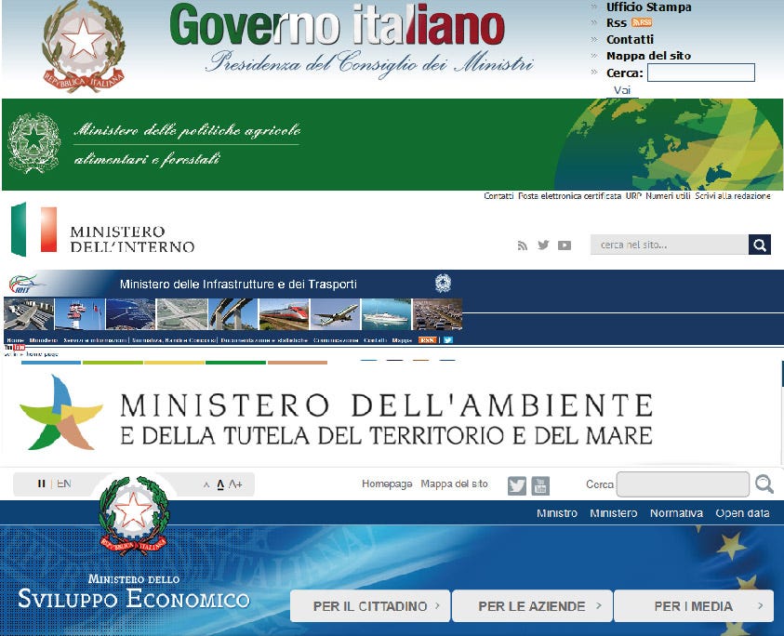Click the Italian flag logo of Ministero dell'Interno

(34, 229)
